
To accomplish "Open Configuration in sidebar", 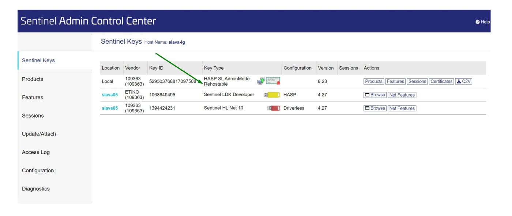I will [38, 170].
